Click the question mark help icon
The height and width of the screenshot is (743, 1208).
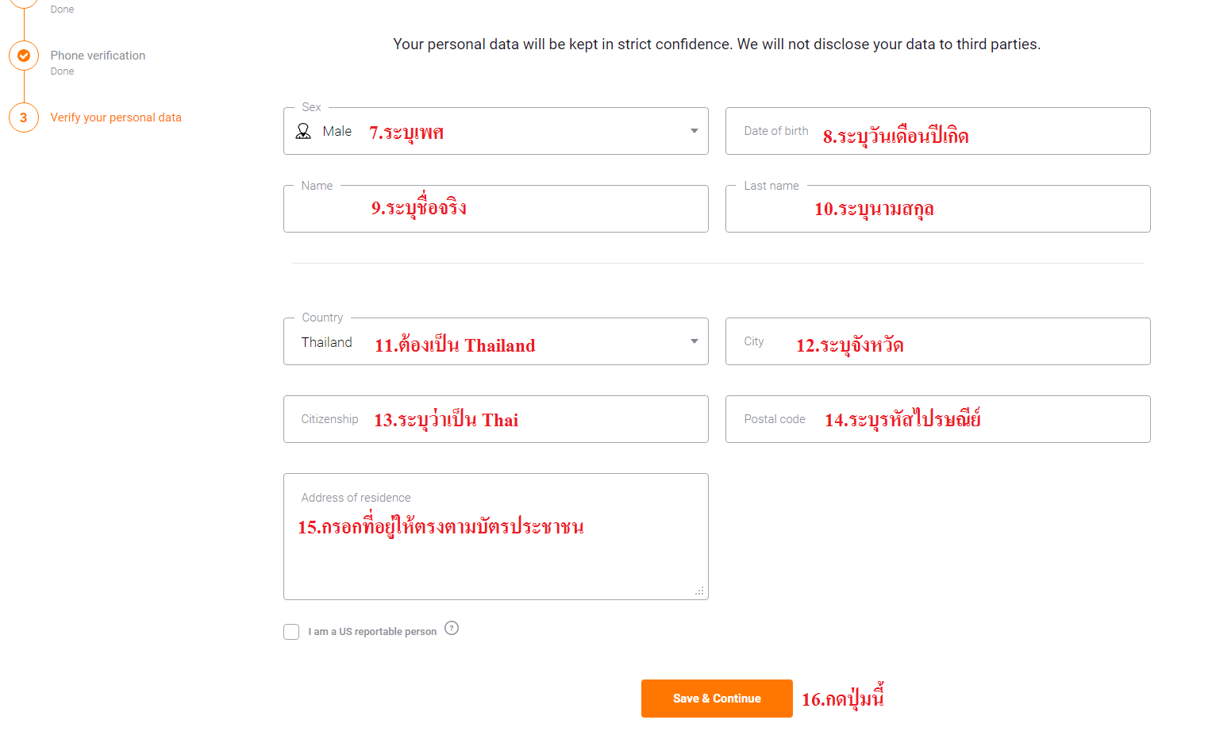pyautogui.click(x=452, y=628)
